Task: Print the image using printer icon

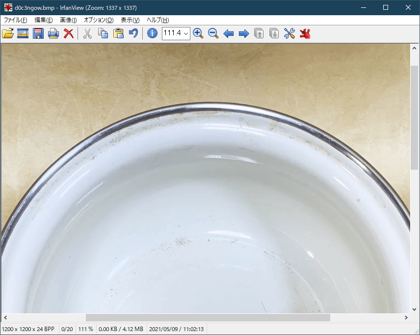Action: click(53, 33)
